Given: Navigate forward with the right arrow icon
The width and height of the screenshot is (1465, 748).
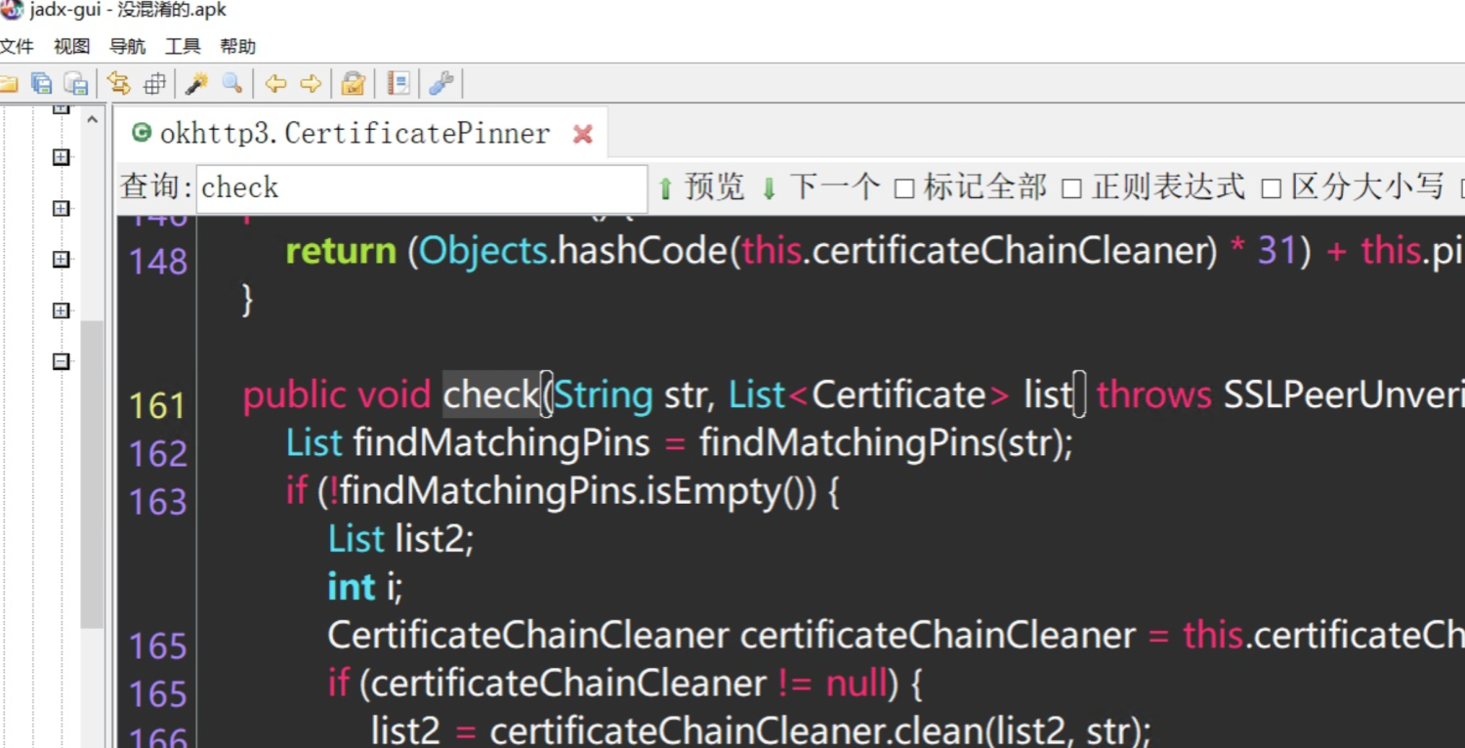Looking at the screenshot, I should 311,84.
